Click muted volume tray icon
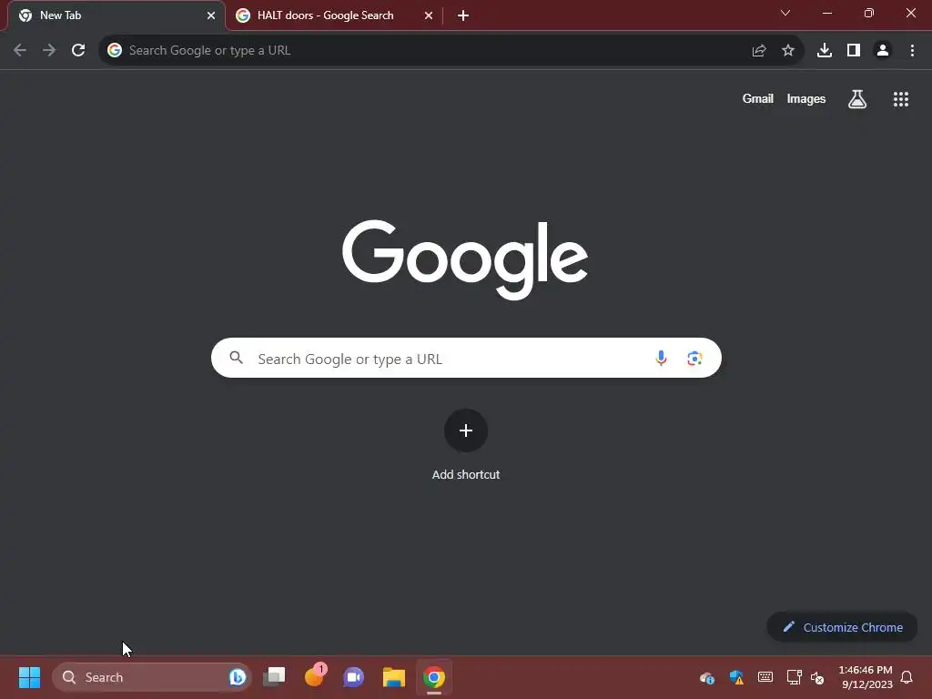 pos(817,678)
